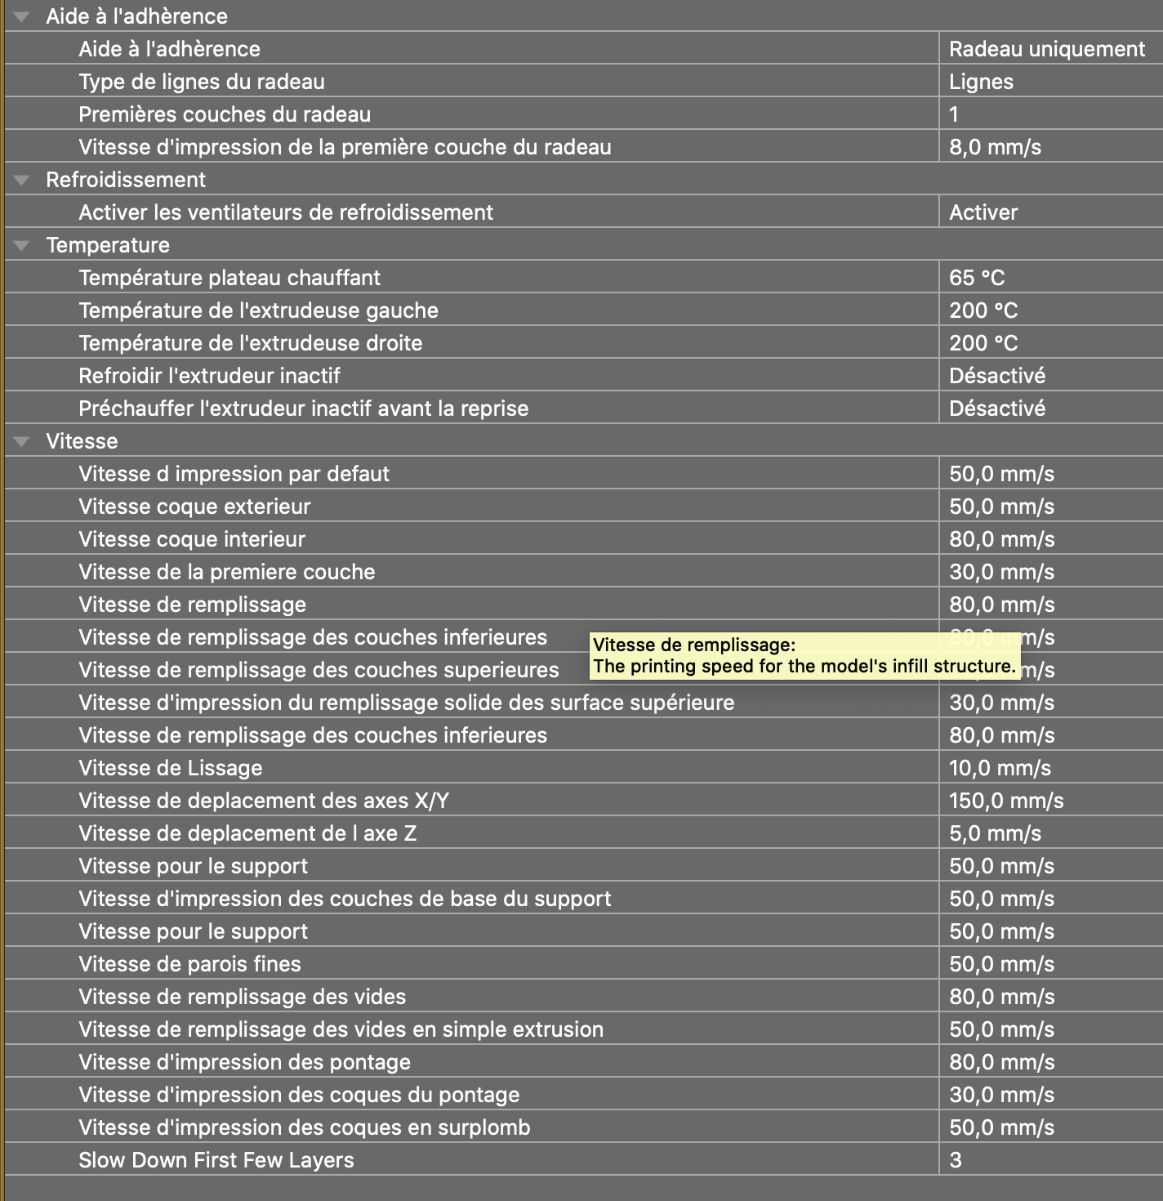The image size is (1163, 1201).
Task: Edit the Slow Down First Few Layers value
Action: [956, 1160]
